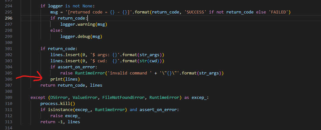Click line number 310 in the gutter

pyautogui.click(x=9, y=104)
